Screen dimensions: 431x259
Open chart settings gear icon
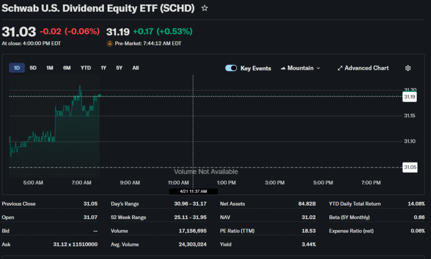[407, 68]
